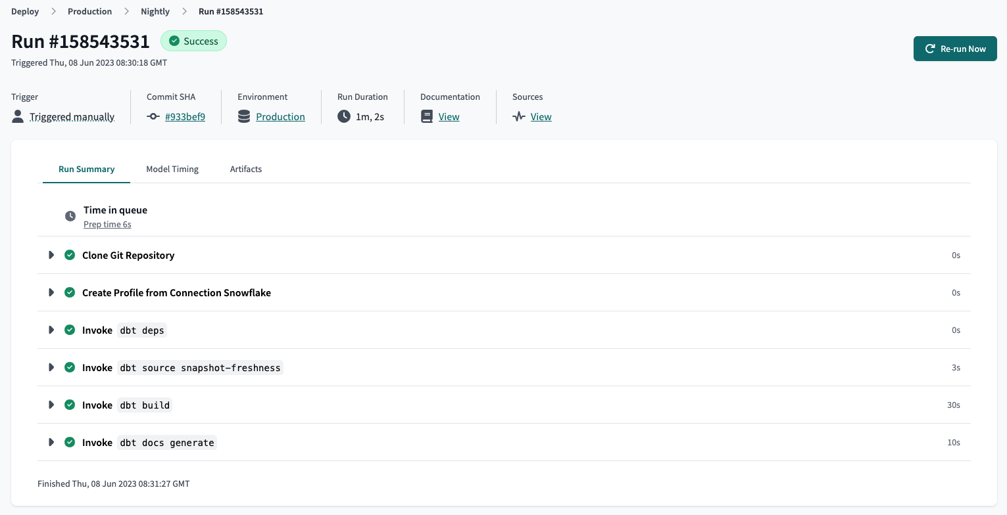Open the commit link #933bef9

pyautogui.click(x=185, y=116)
